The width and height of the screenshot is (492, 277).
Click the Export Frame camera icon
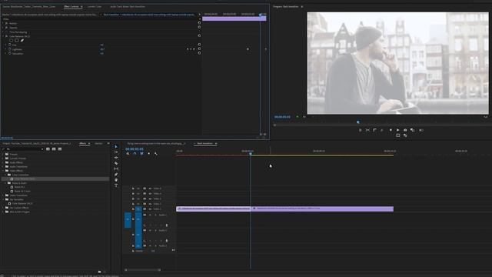click(x=405, y=130)
